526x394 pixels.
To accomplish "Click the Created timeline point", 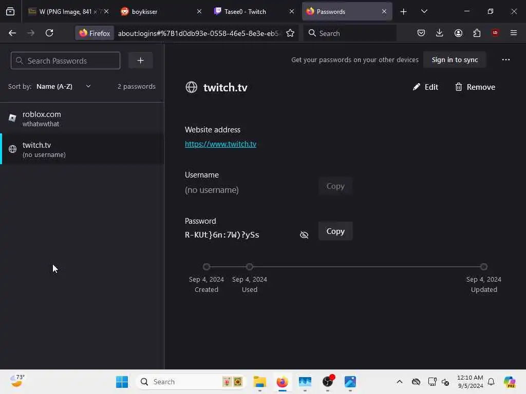I will point(206,267).
